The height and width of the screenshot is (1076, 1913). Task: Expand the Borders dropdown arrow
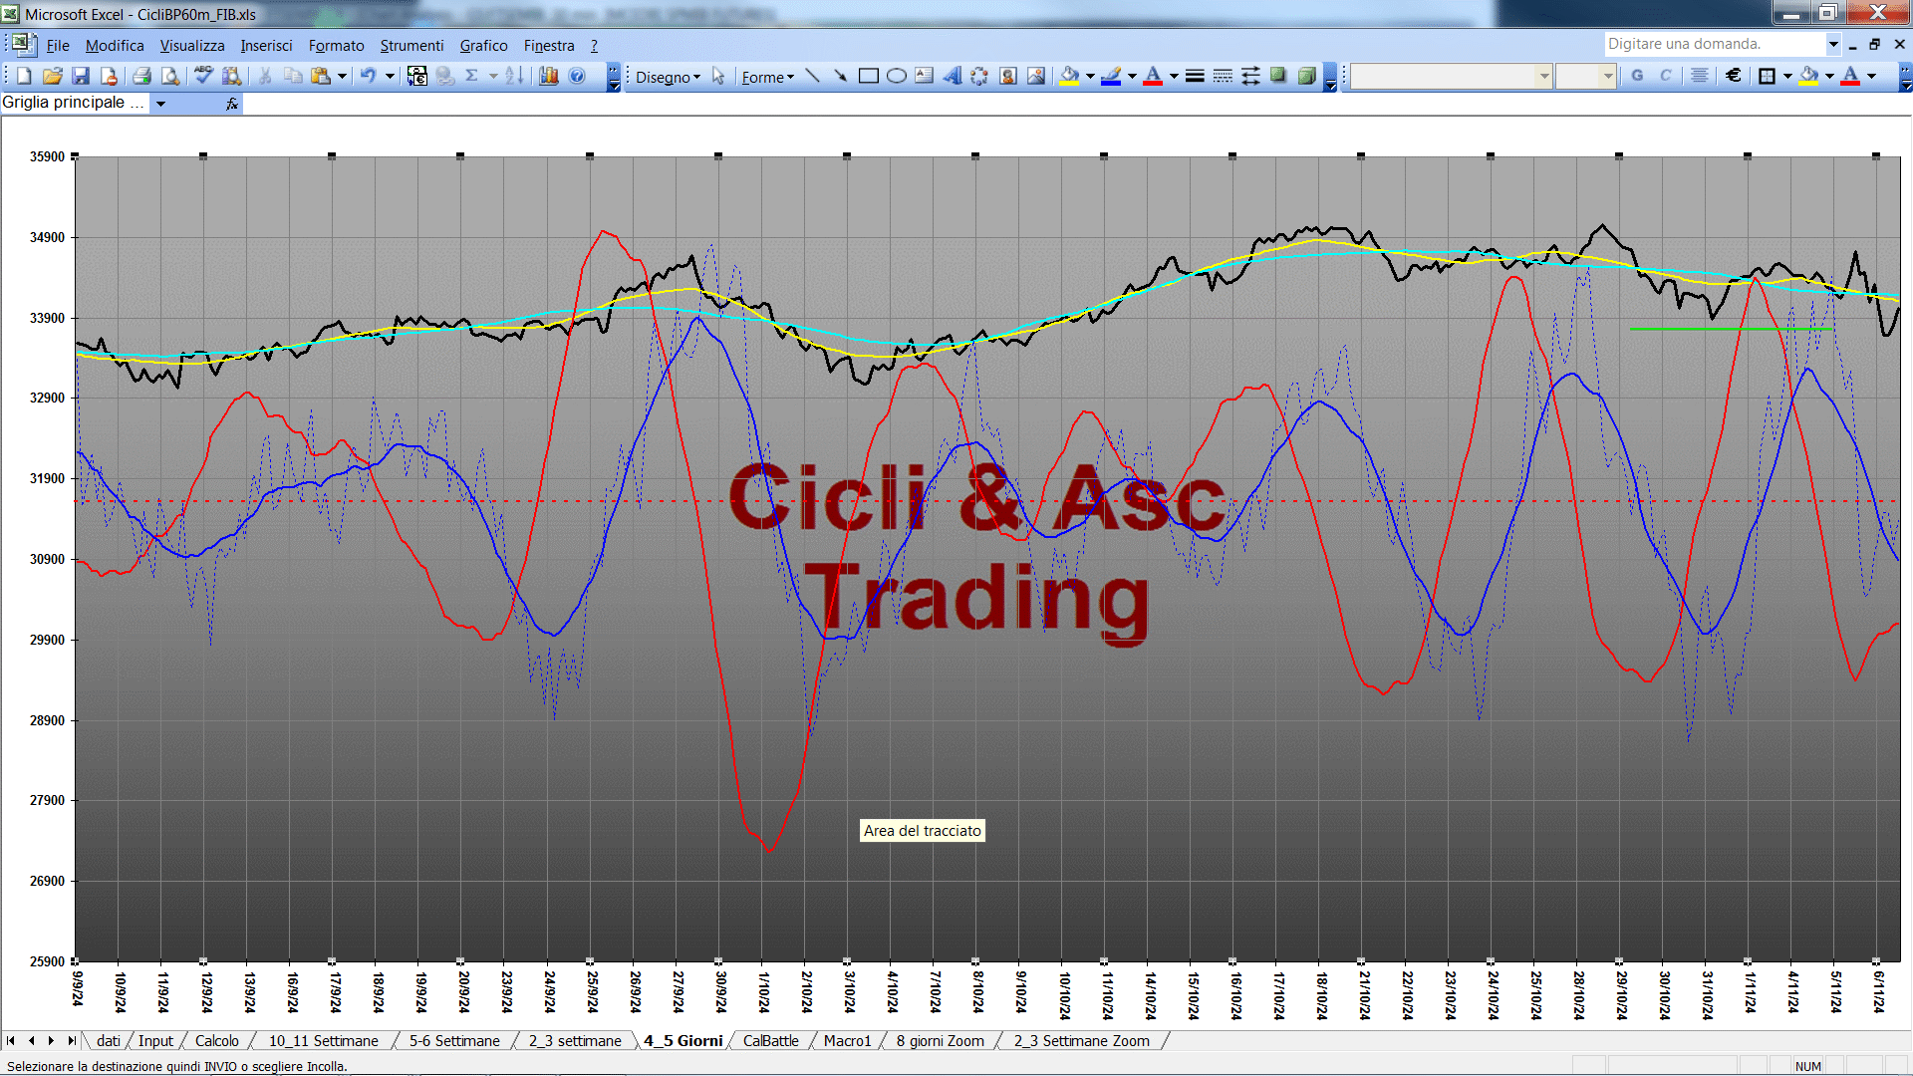[1787, 76]
